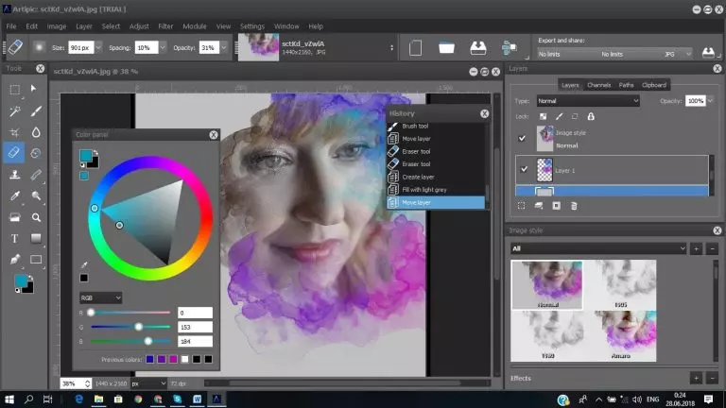Switch to the Channels tab
The width and height of the screenshot is (726, 408).
[599, 85]
